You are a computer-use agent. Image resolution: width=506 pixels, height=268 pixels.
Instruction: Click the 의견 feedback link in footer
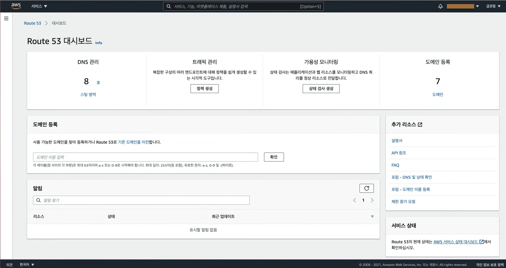[x=9, y=264]
